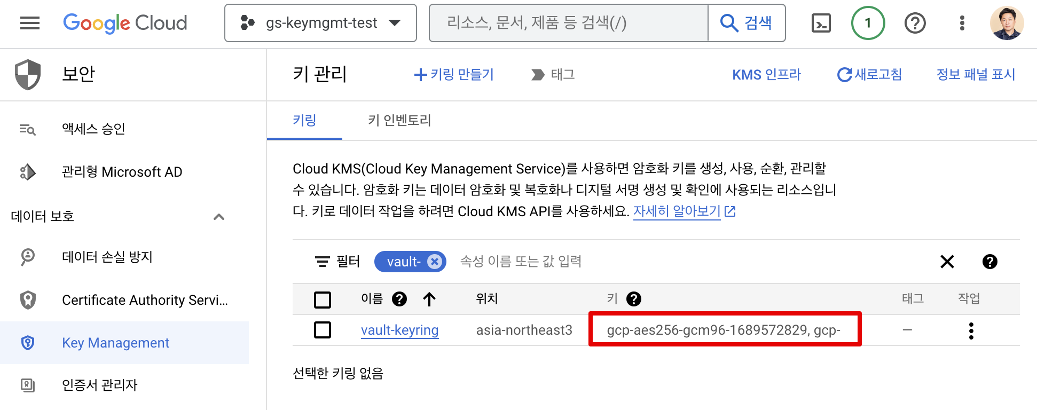Viewport: 1037px width, 410px height.
Task: Open the three-dot settings menu in header
Action: point(962,23)
